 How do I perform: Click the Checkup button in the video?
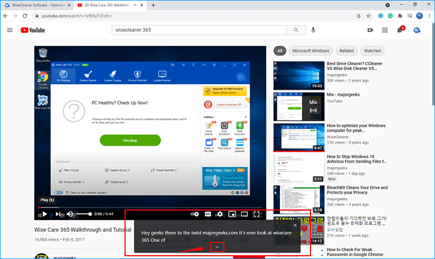click(x=130, y=140)
